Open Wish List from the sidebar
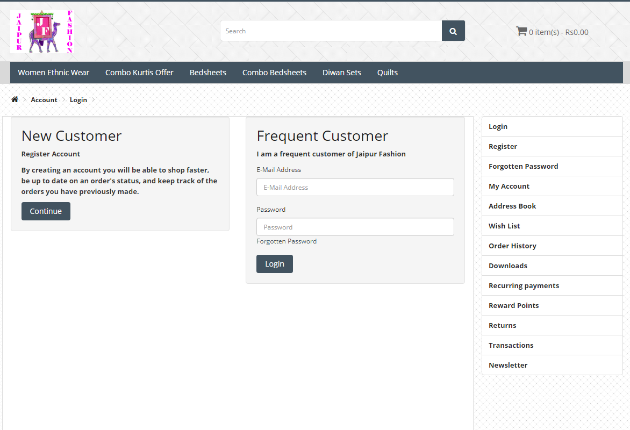630x430 pixels. pyautogui.click(x=504, y=226)
